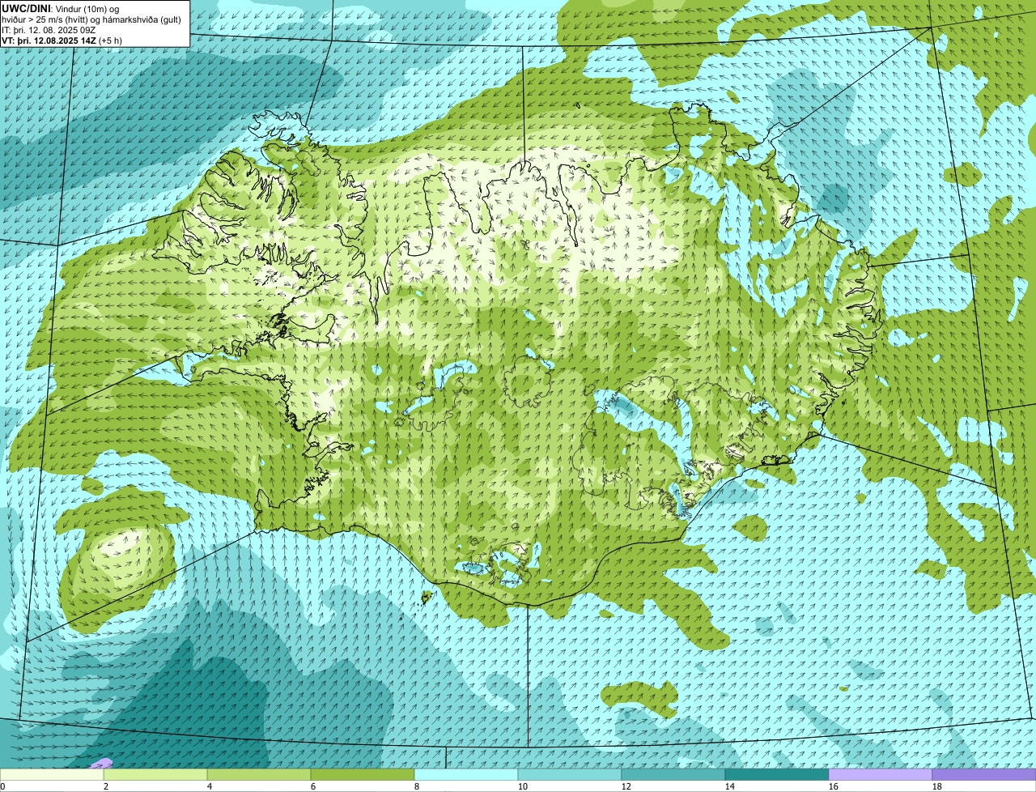The image size is (1036, 792).
Task: Click the 'VT: þri. 12.08.2025 14Z (+5 h)' line
Action: [x=62, y=40]
